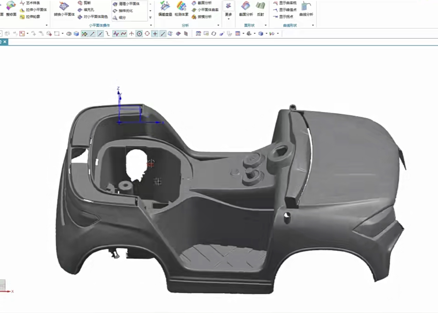438x313 pixels.
Task: Toggle the Existing Point plus snap option
Action: pos(155,34)
